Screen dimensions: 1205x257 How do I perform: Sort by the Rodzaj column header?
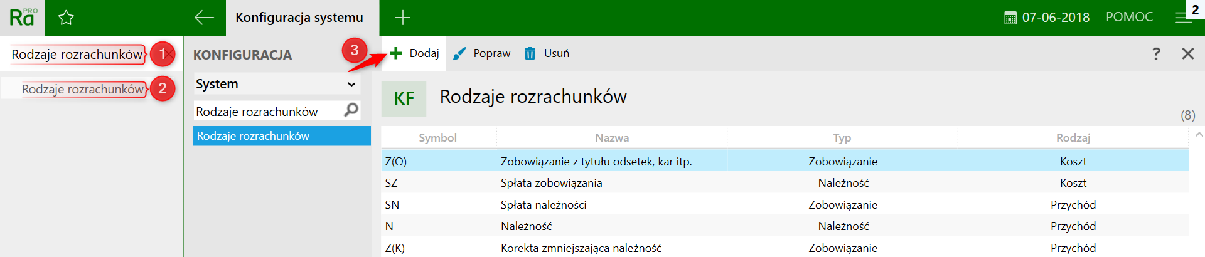1073,138
